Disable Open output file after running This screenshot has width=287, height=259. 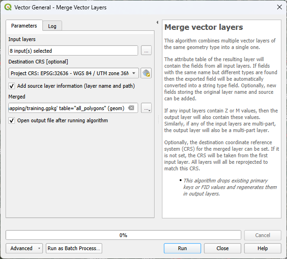(12, 120)
